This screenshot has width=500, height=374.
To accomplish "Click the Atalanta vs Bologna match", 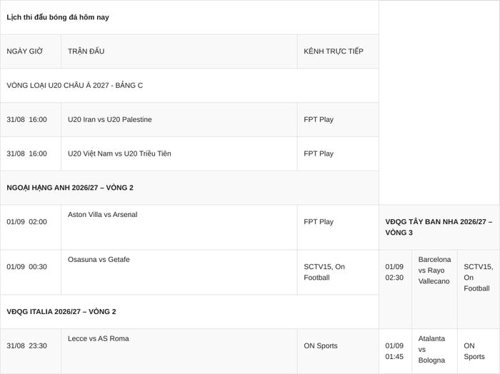I will tap(431, 349).
